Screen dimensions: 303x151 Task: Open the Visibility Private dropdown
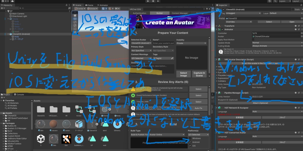click(191, 43)
